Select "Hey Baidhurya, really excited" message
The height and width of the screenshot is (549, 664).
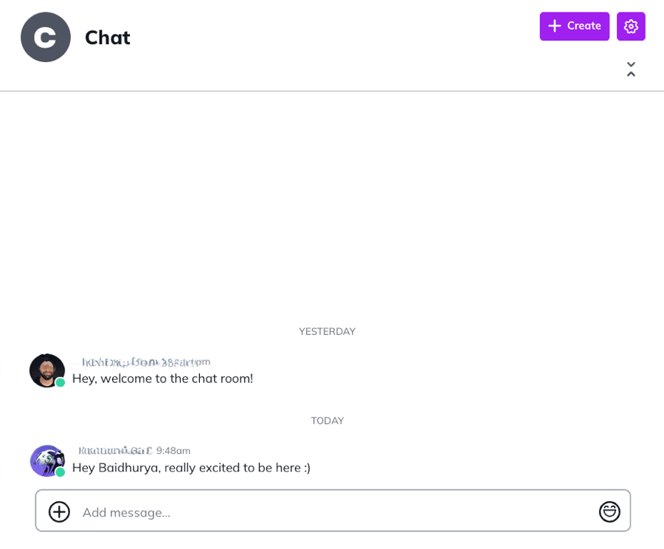191,468
